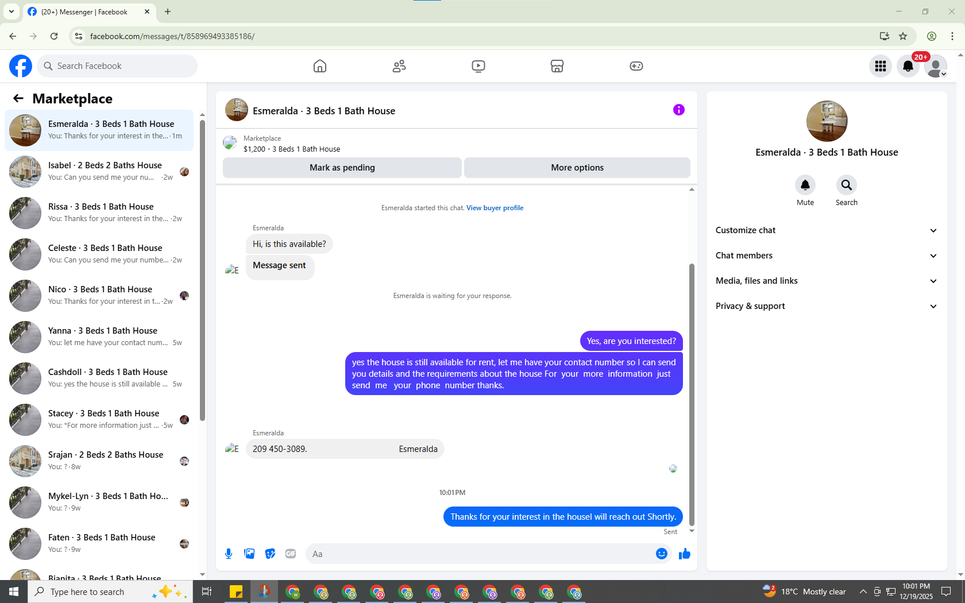Go back to previous browser page
Image resolution: width=965 pixels, height=603 pixels.
[x=13, y=36]
